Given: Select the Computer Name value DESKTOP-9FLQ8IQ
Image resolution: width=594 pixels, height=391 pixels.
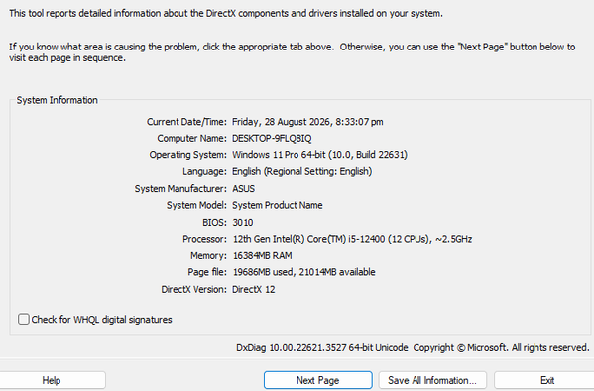Looking at the screenshot, I should point(272,138).
